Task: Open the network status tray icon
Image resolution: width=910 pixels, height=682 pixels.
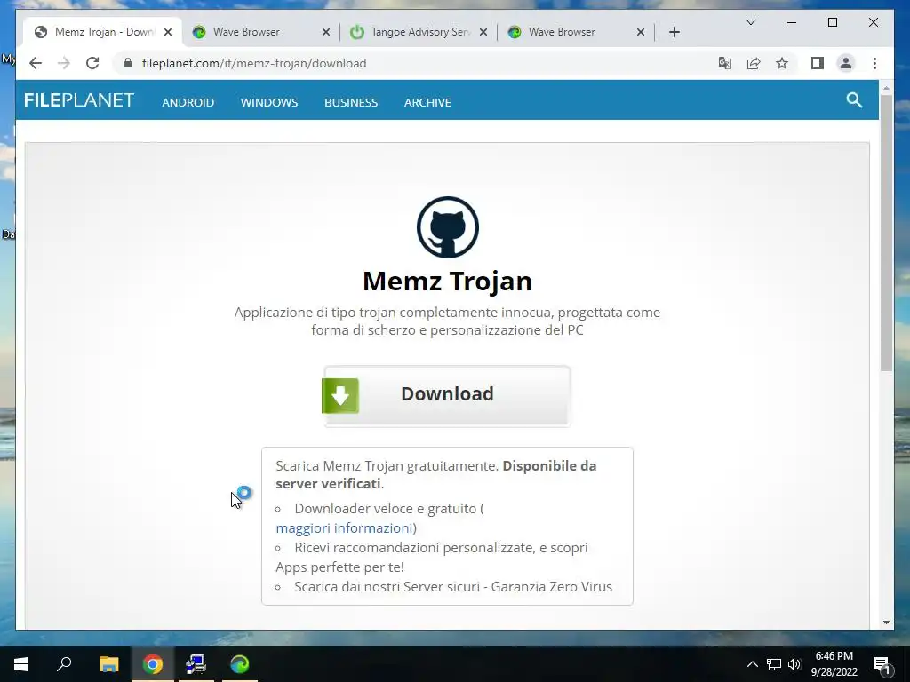Action: (774, 664)
